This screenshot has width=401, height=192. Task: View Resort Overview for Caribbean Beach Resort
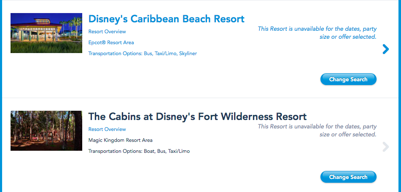pyautogui.click(x=107, y=32)
